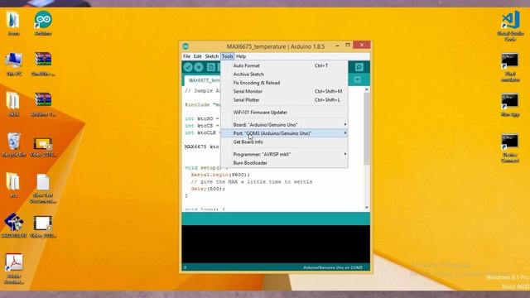This screenshot has width=530, height=298.
Task: Select the WinRAR archive icon beside This PC
Action: [x=43, y=64]
